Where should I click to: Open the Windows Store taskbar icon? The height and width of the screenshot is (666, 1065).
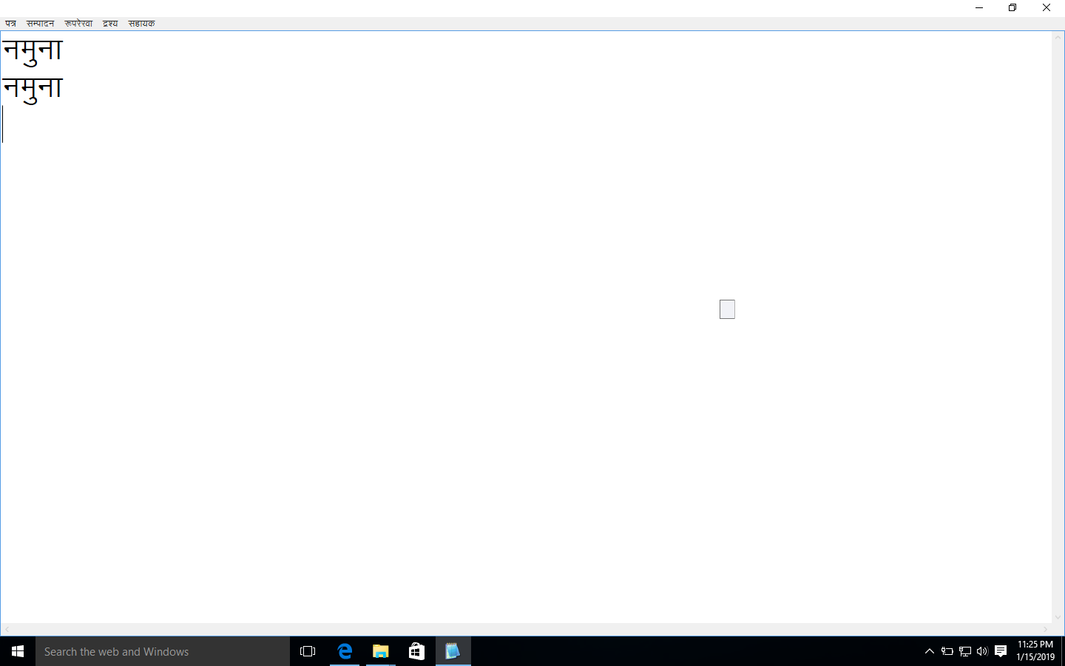pos(417,651)
